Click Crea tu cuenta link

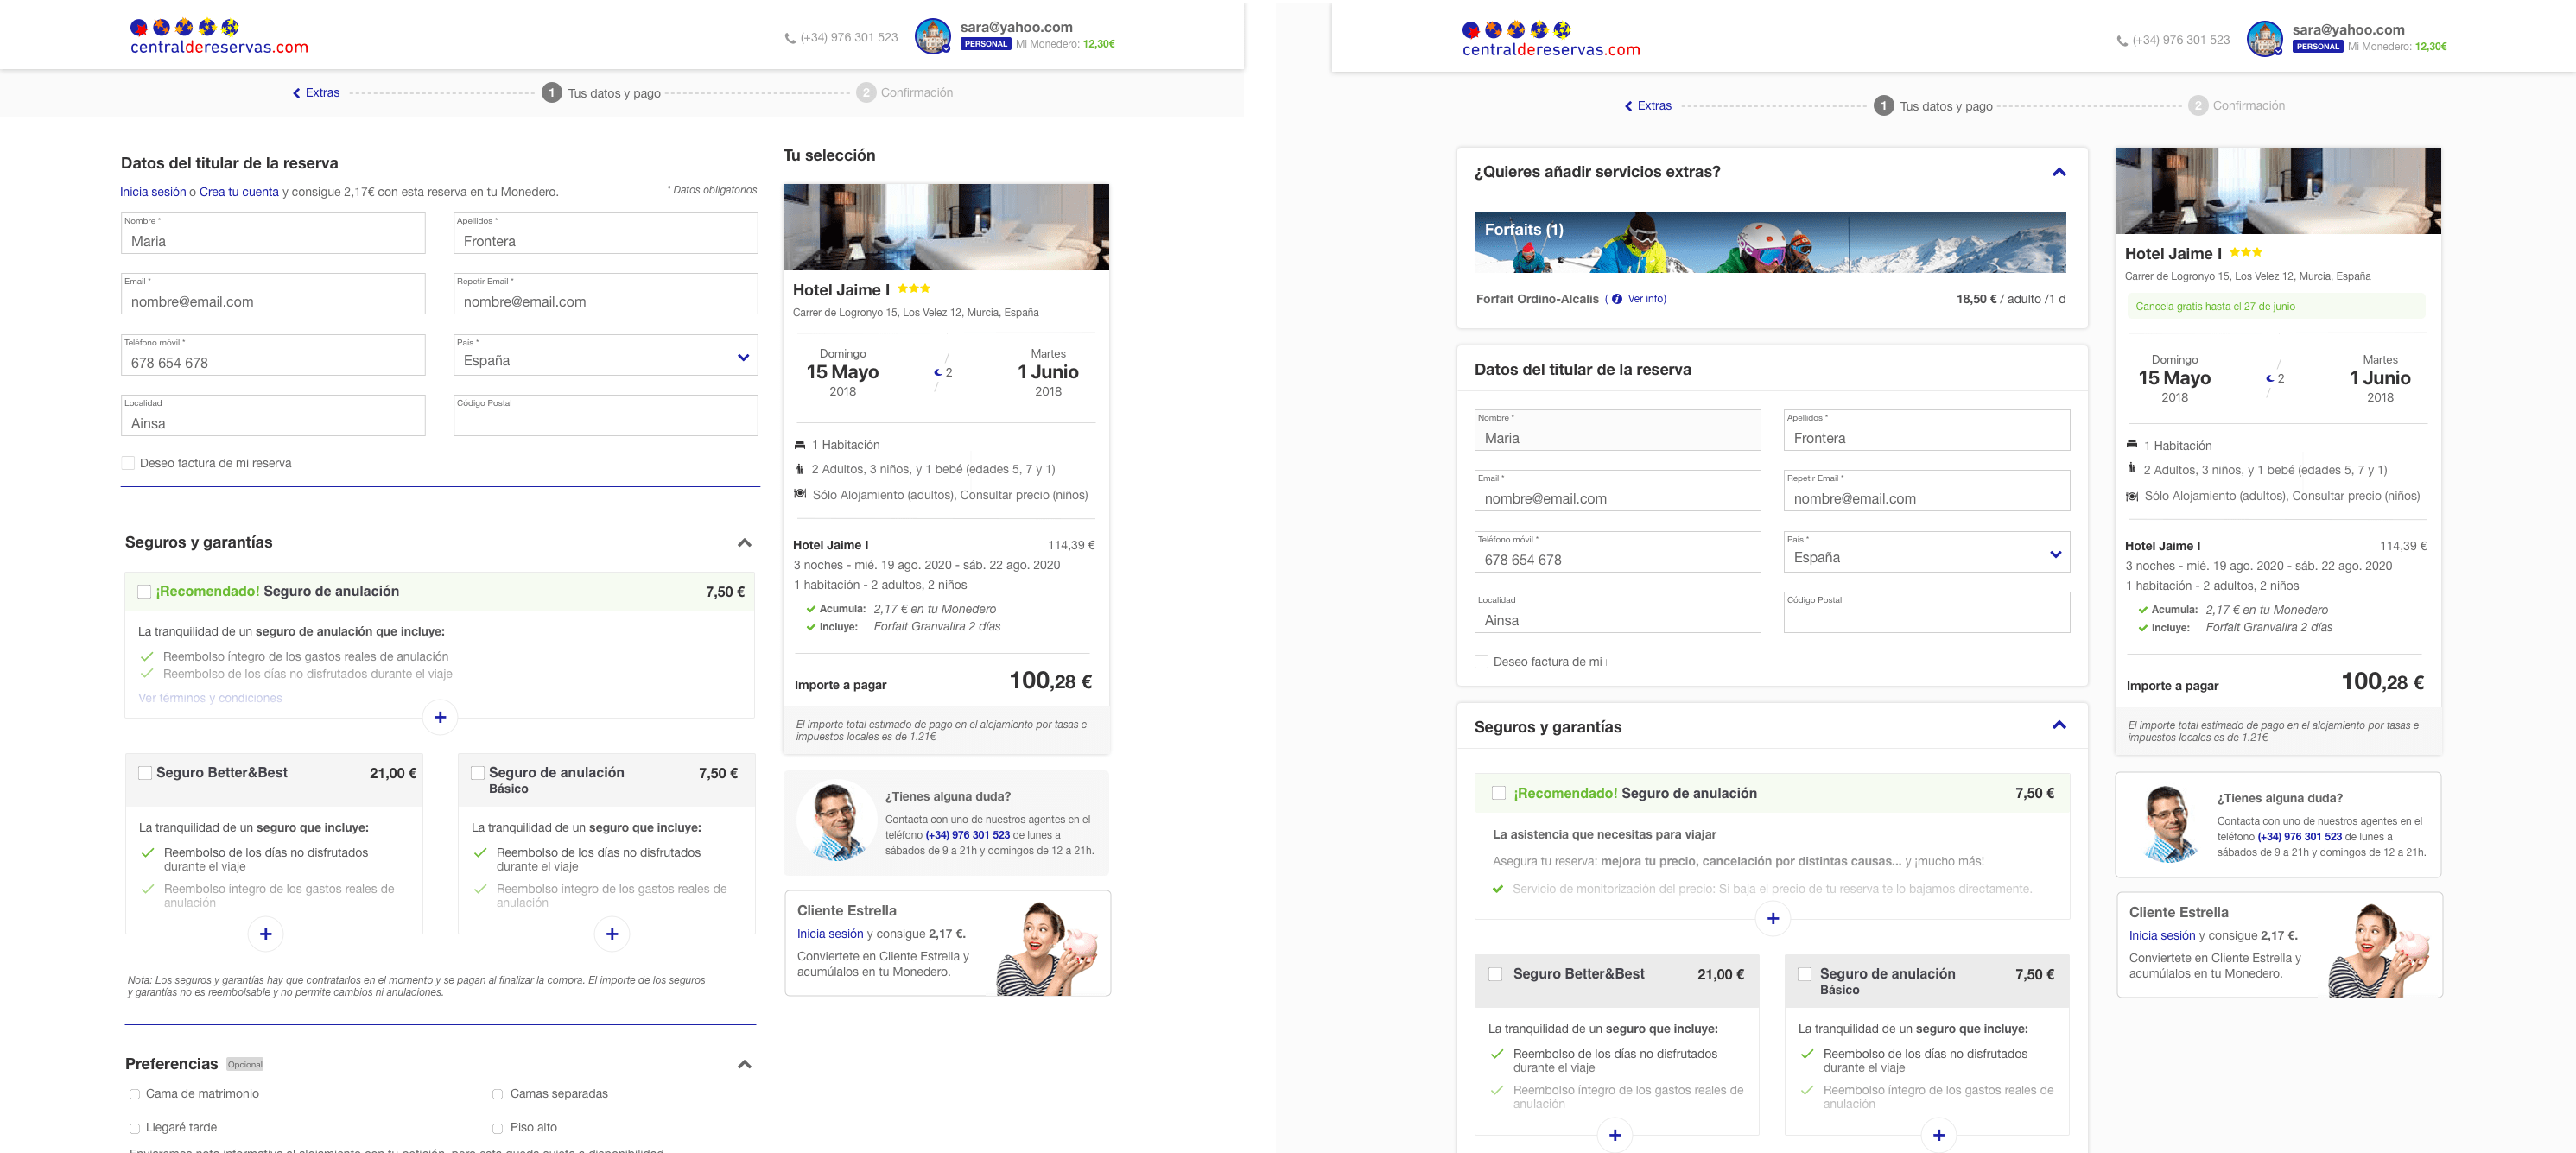239,192
